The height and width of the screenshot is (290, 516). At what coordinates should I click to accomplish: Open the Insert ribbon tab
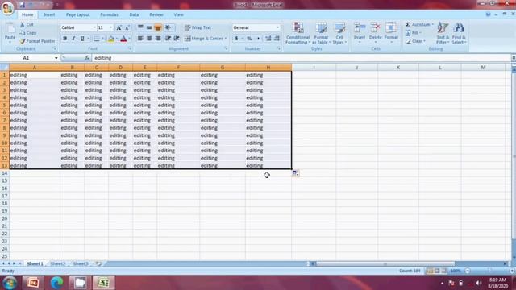click(49, 14)
